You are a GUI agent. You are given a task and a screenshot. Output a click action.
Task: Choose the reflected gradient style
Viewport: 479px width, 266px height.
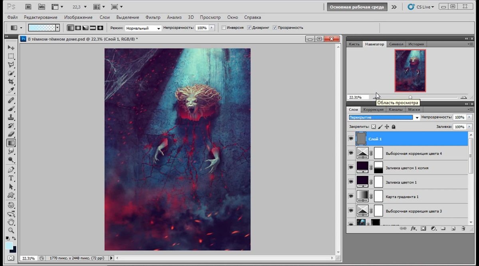coord(92,28)
